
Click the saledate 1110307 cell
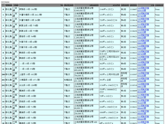click(x=133, y=74)
